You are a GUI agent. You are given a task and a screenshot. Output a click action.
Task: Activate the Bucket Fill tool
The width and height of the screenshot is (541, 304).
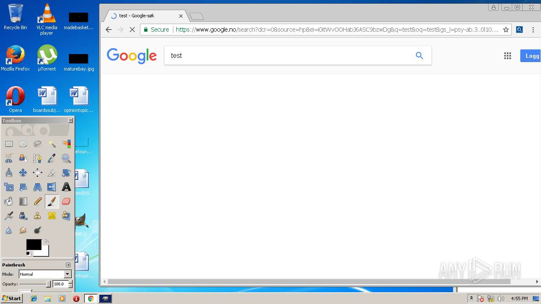[9, 201]
